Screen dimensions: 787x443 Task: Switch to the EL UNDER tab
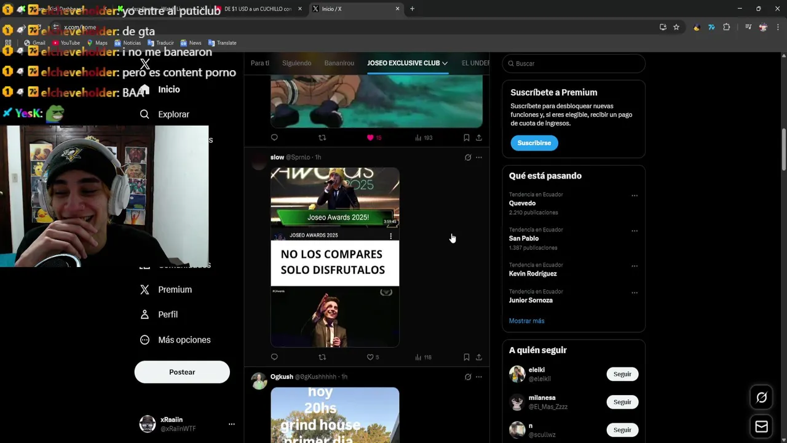tap(476, 63)
